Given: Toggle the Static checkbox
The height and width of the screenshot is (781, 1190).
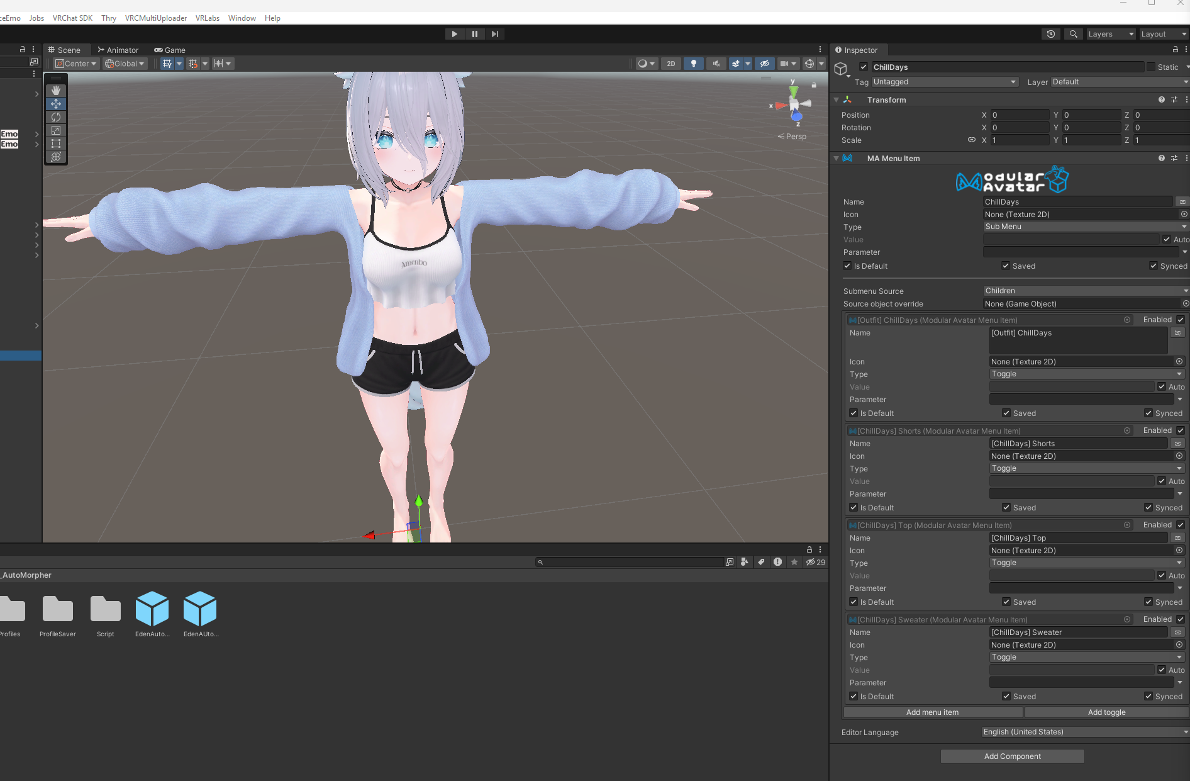Looking at the screenshot, I should coord(1151,67).
